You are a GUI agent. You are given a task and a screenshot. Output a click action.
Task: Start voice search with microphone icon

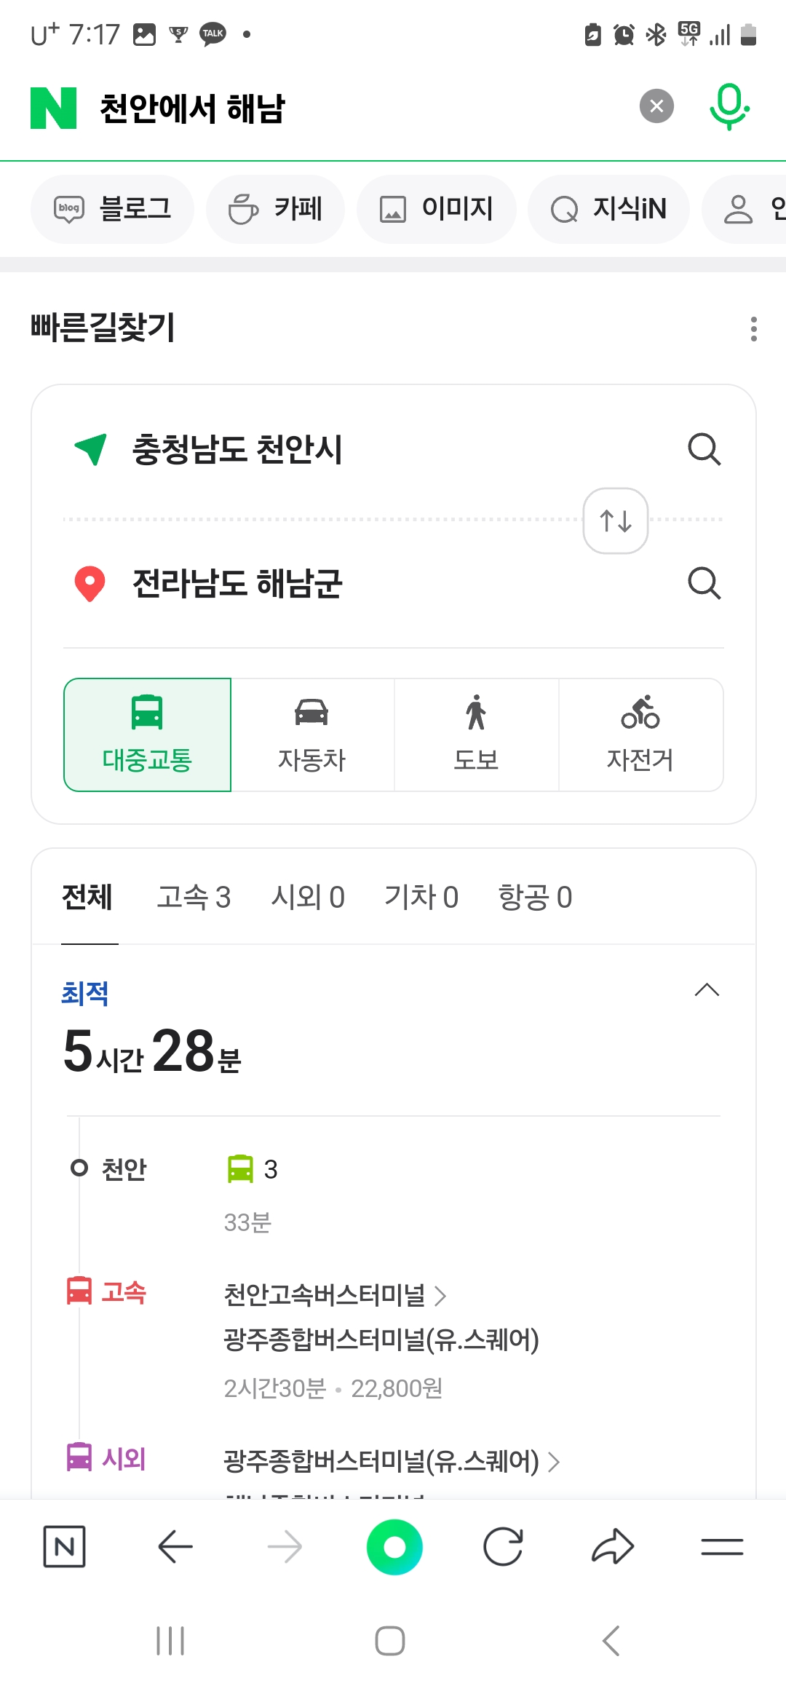tap(729, 107)
